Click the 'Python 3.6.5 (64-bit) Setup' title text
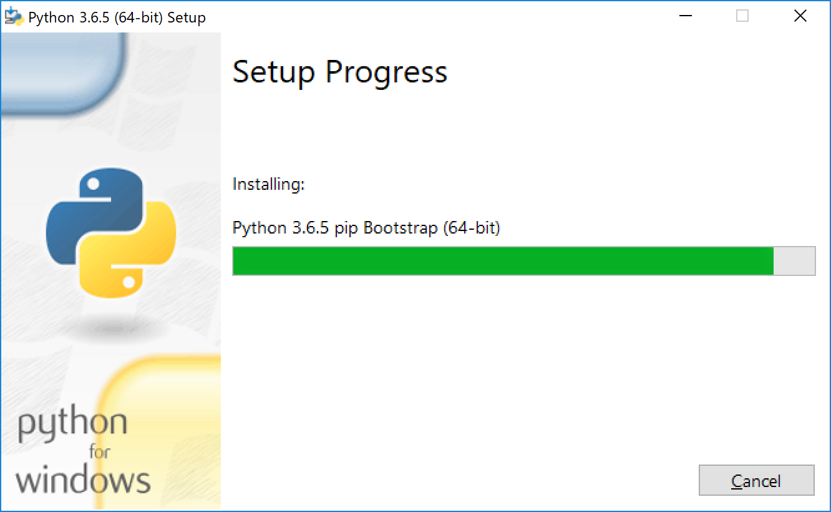Viewport: 831px width, 512px height. click(116, 17)
